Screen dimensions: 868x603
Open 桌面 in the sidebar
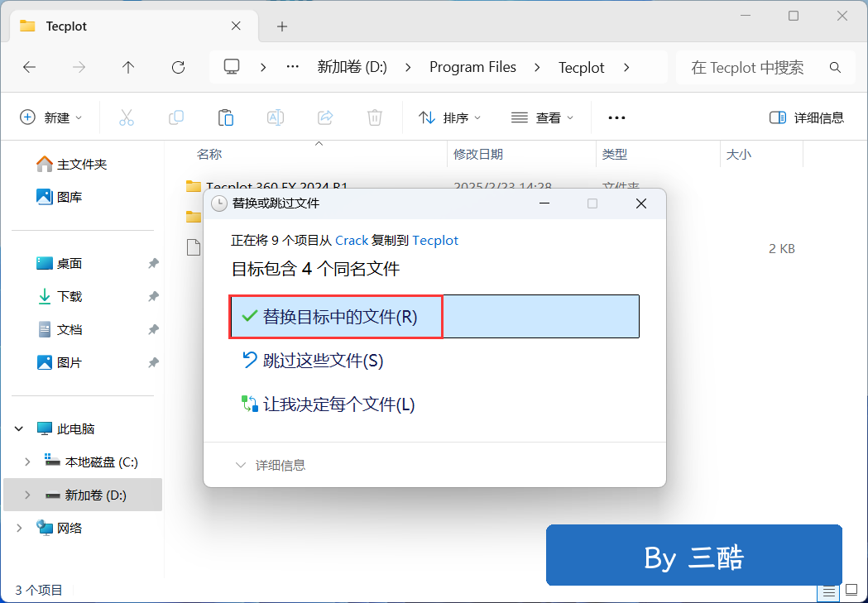pos(60,263)
